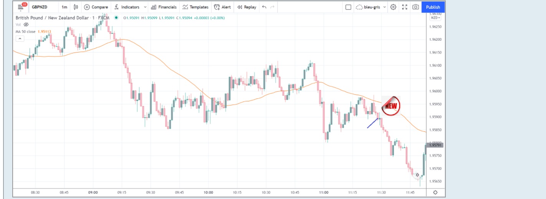Collapse the indicator legend with chevron
This screenshot has width=546, height=199.
[x=20, y=38]
